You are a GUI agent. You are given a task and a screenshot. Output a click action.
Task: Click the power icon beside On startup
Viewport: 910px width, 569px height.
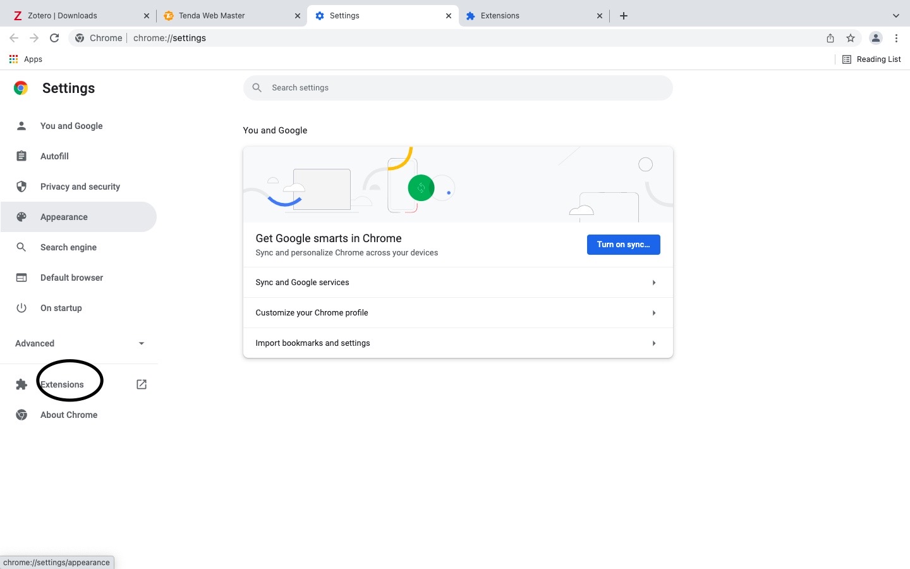pos(21,308)
